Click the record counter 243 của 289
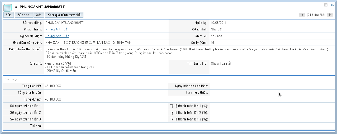This screenshot has width=337, height=134. [316, 15]
